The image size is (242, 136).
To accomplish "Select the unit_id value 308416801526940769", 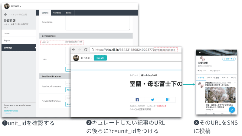I will tap(74, 42).
